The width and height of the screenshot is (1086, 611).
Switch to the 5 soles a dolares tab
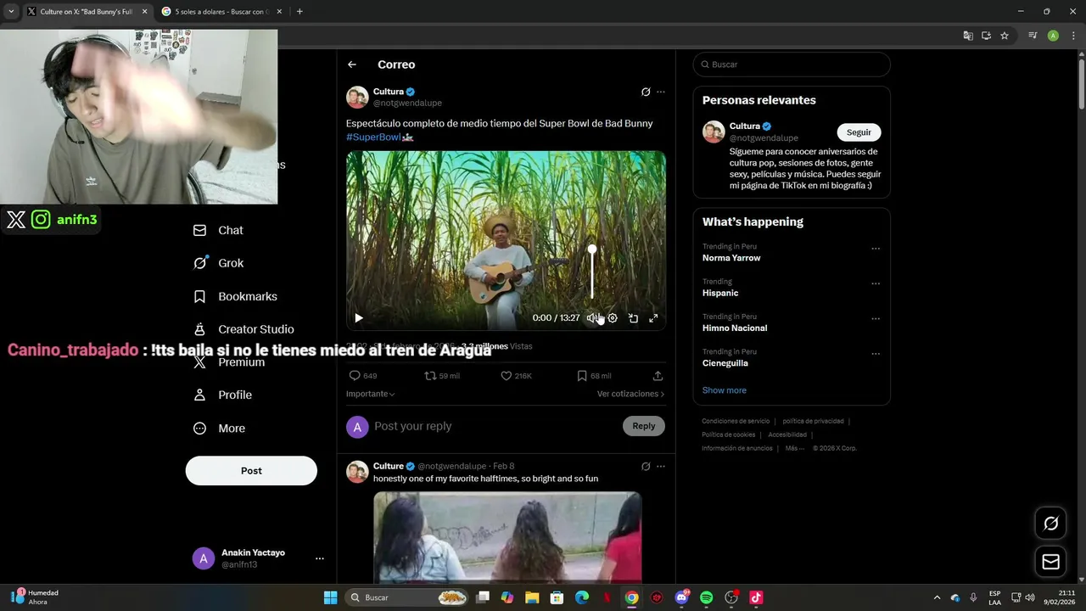coord(222,12)
